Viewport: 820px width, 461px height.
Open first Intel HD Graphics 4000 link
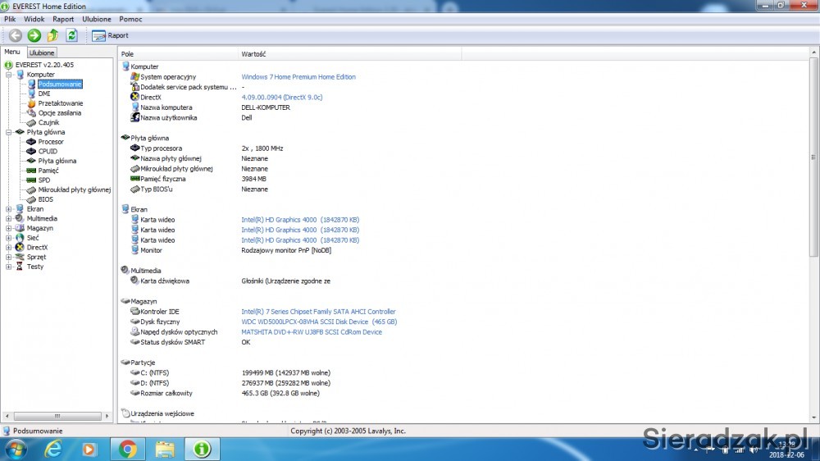300,220
